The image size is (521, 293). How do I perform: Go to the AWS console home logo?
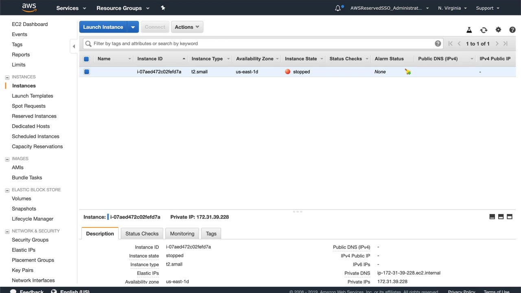click(x=29, y=8)
